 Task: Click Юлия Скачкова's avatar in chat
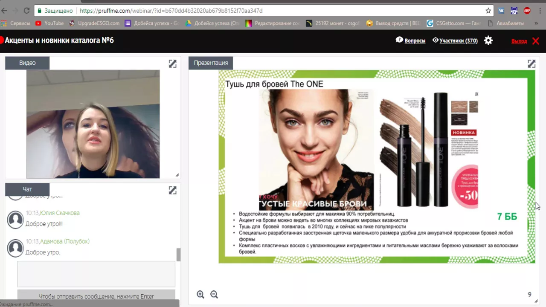(x=15, y=220)
